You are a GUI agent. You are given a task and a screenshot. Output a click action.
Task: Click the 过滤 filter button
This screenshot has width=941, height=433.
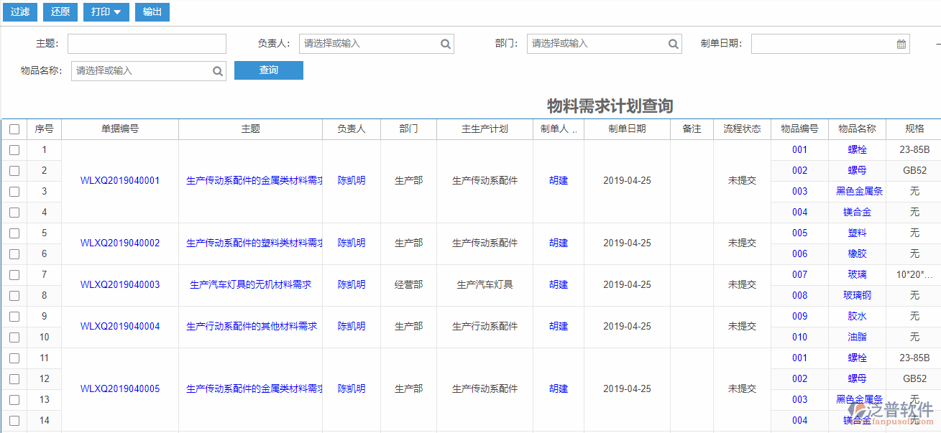tap(19, 12)
